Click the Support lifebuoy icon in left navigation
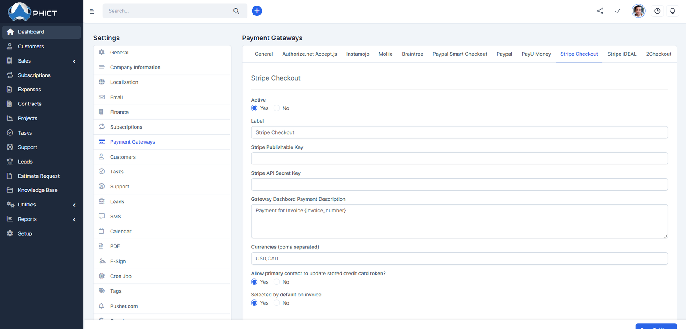The height and width of the screenshot is (329, 686). point(10,147)
